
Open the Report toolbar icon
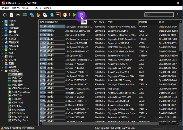pos(11,15)
